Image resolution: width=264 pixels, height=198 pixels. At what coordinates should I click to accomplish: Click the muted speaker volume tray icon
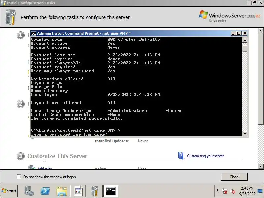[232, 191]
